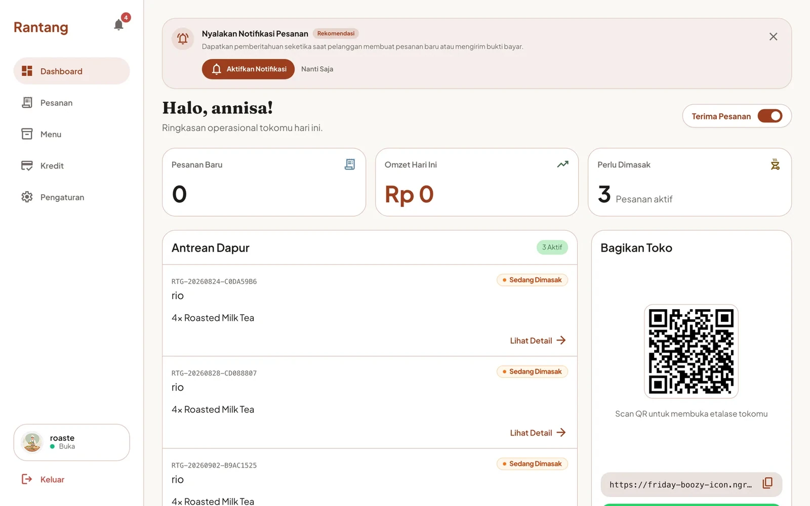
Task: Click the store QR code image
Action: [691, 352]
